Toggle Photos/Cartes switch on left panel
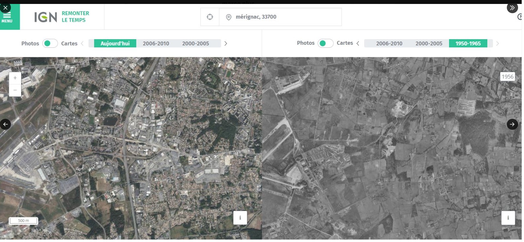The width and height of the screenshot is (524, 242). pos(50,43)
